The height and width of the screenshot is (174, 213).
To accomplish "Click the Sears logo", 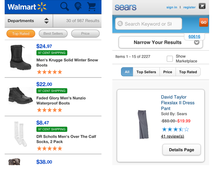I will click(125, 7).
